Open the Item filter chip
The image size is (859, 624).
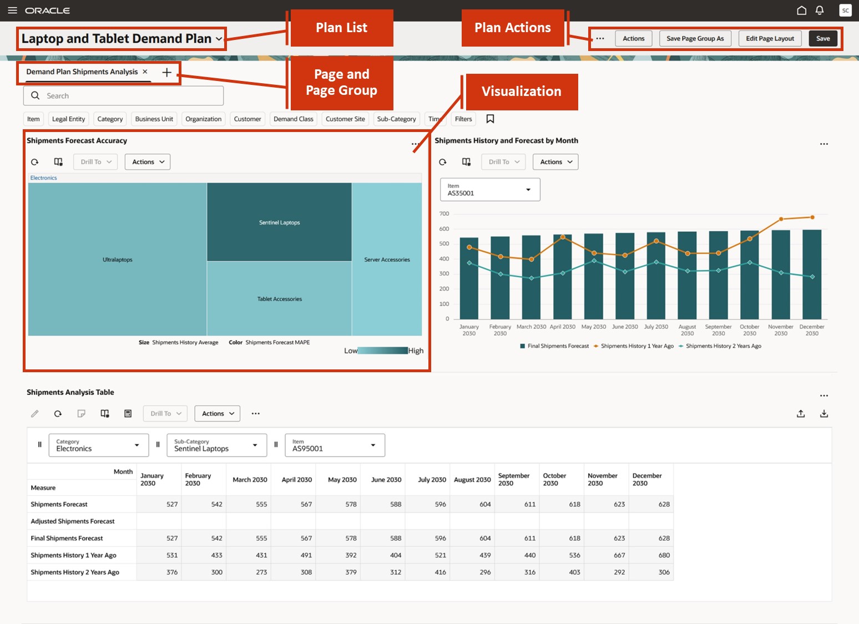coord(33,119)
